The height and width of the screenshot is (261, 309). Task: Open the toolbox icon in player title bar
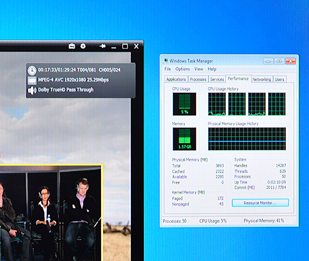[x=72, y=46]
